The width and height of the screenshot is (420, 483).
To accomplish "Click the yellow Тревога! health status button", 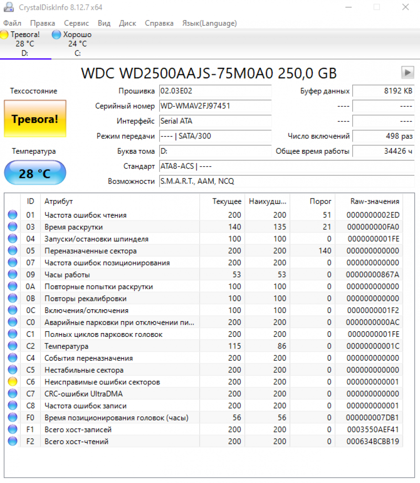I will pos(35,119).
